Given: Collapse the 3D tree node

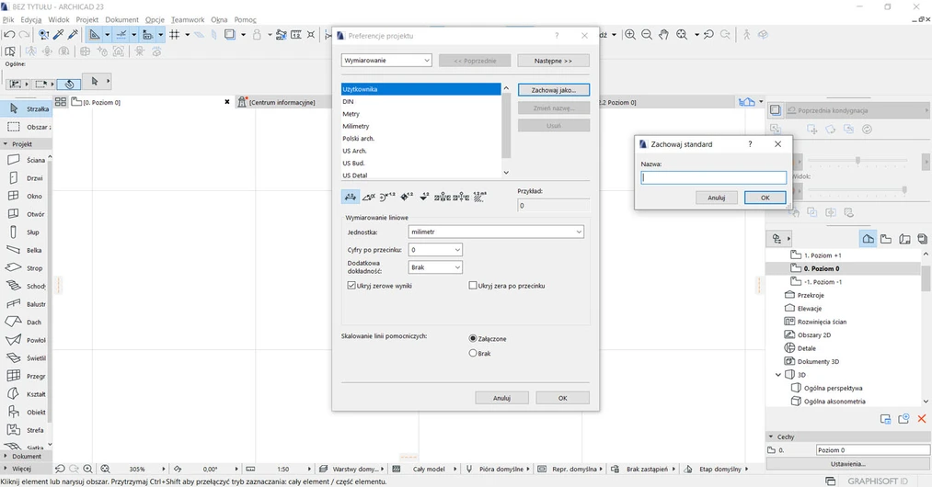Looking at the screenshot, I should click(x=778, y=375).
